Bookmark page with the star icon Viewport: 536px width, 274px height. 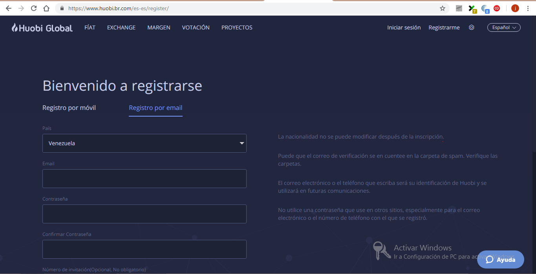pos(443,8)
